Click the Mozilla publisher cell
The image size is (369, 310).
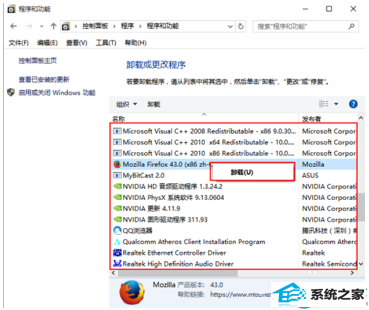(x=313, y=164)
